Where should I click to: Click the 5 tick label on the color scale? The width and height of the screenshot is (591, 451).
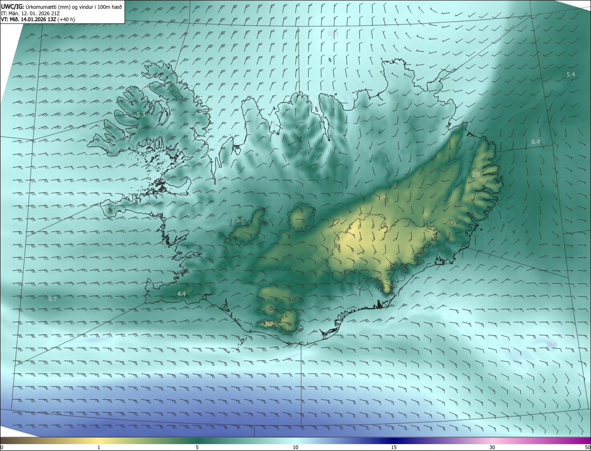click(197, 447)
